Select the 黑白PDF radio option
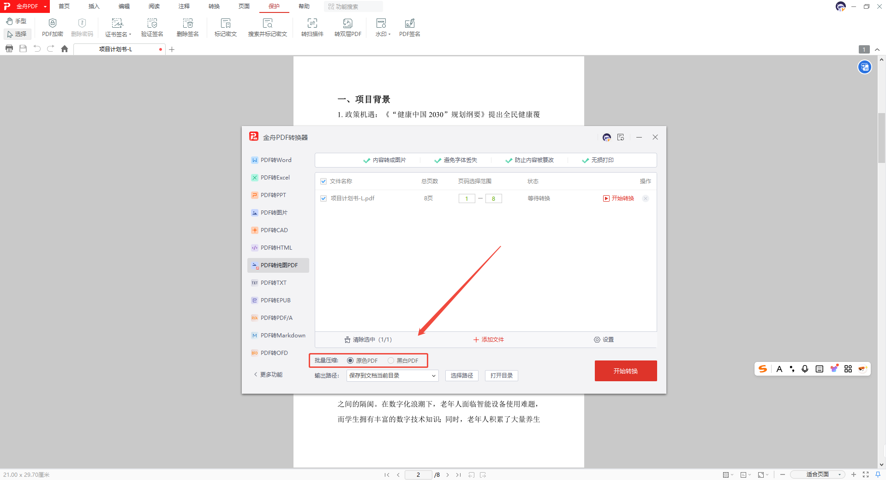 pyautogui.click(x=391, y=360)
